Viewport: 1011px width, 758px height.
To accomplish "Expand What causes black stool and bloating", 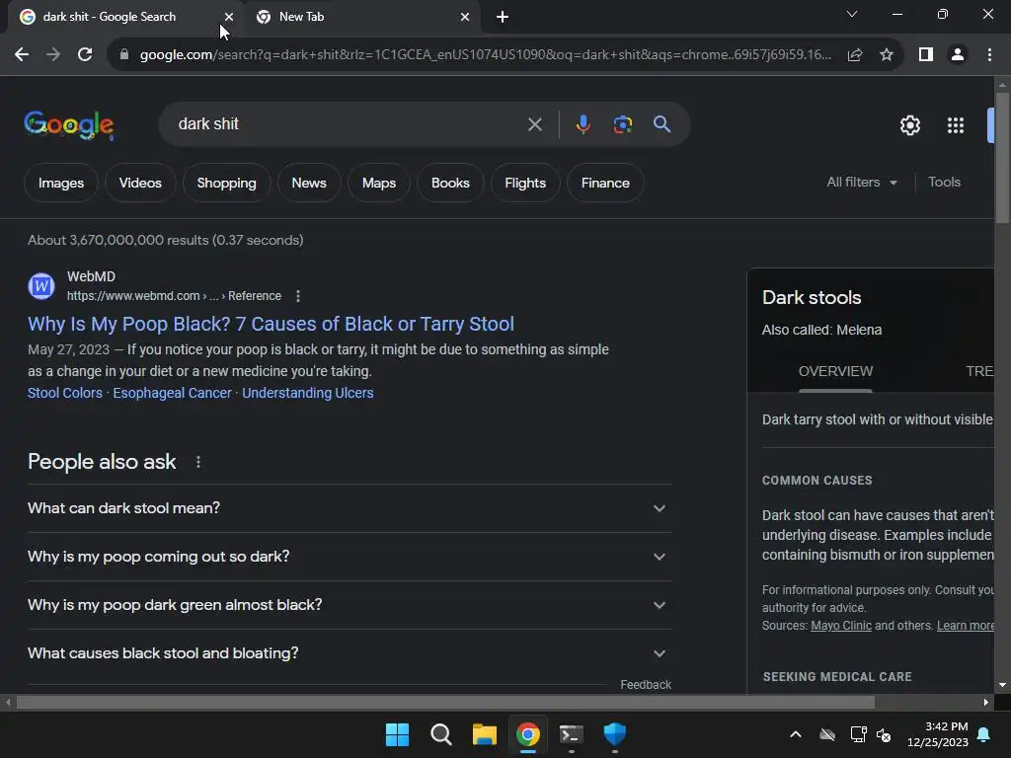I will (350, 653).
